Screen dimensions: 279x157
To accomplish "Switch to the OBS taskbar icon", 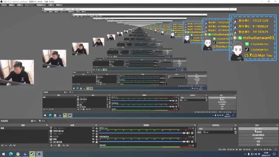I will 39,154.
